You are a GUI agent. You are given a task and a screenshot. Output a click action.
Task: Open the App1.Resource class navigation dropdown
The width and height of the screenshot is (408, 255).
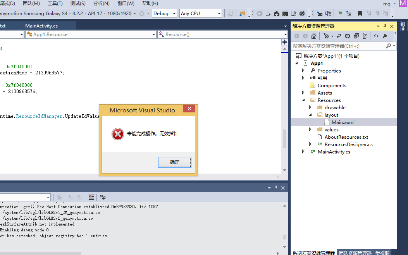91,34
